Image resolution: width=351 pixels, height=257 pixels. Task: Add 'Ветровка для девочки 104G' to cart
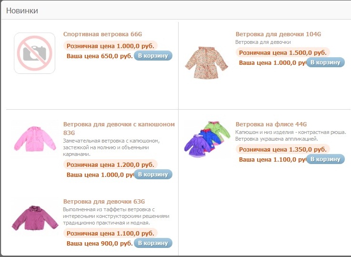[325, 62]
